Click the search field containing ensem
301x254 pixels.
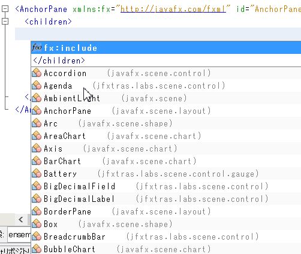pos(19,235)
